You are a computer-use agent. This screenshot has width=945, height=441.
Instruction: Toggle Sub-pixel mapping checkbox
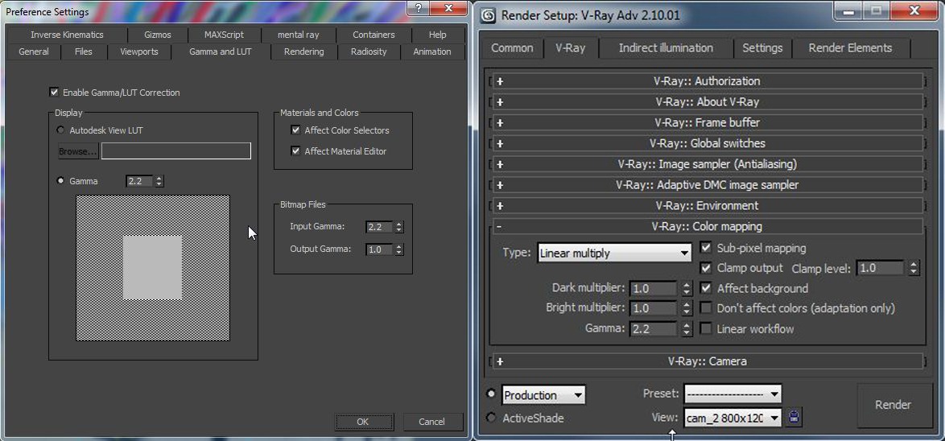(x=707, y=248)
